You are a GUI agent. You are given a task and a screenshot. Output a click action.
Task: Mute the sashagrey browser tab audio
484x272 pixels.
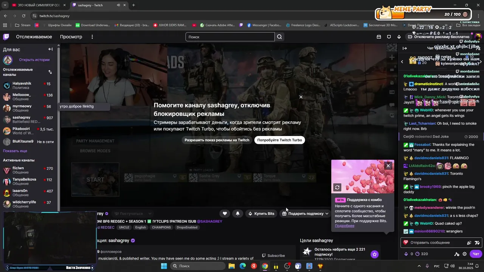tap(118, 5)
